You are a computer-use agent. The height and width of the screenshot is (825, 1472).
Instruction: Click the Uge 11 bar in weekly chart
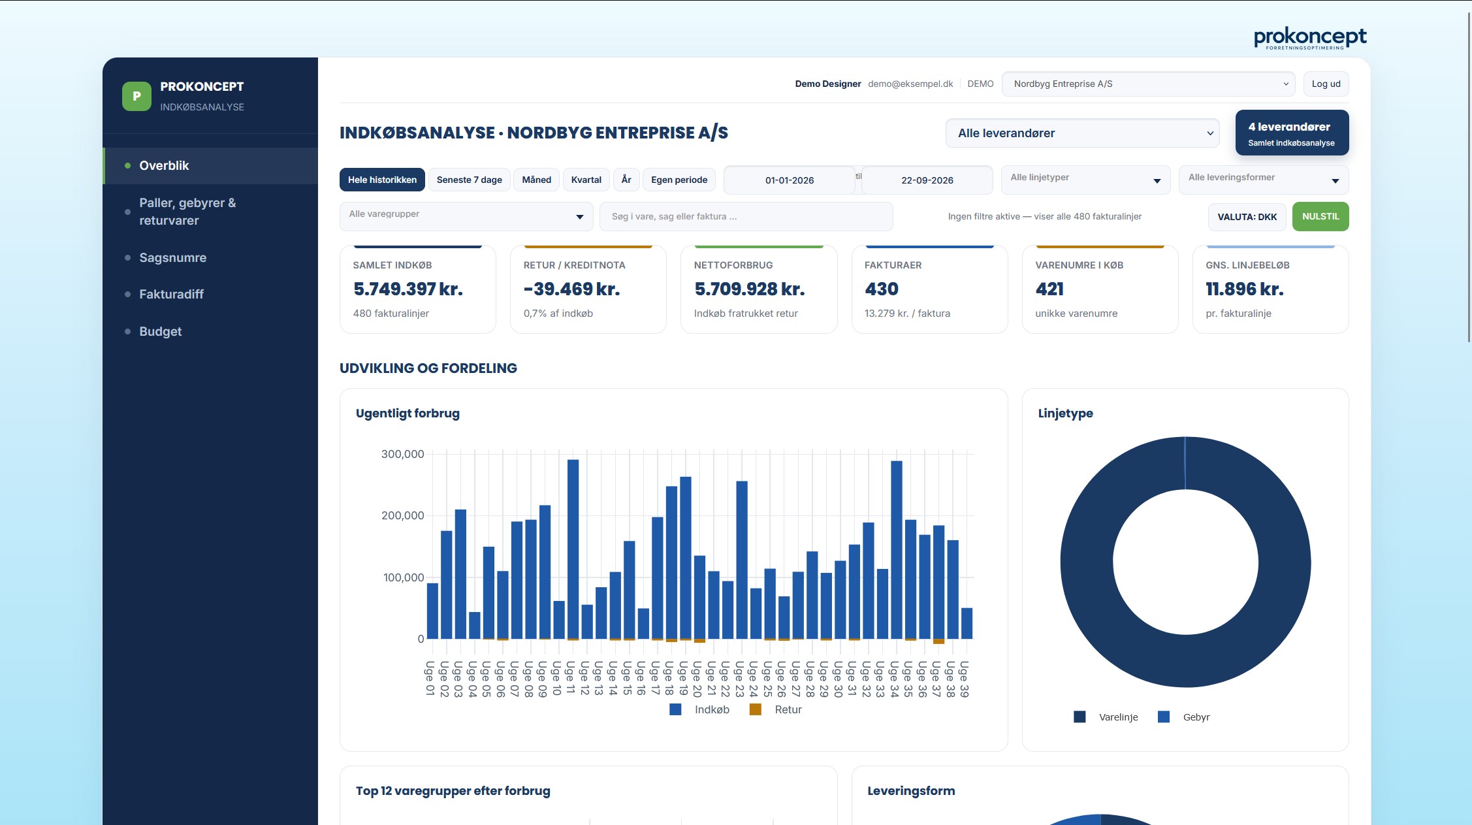point(573,549)
